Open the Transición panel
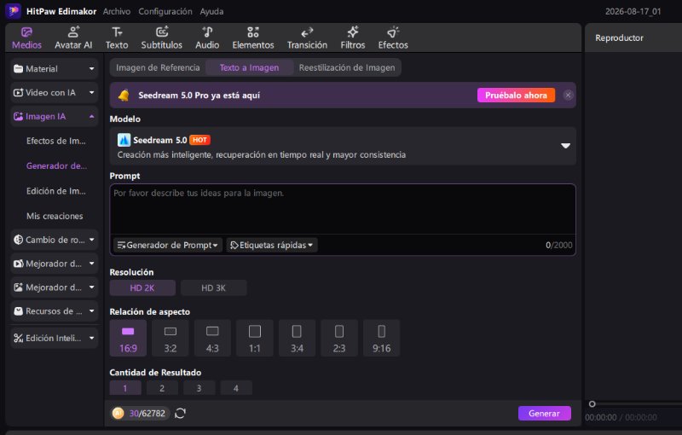682x435 pixels. (307, 38)
